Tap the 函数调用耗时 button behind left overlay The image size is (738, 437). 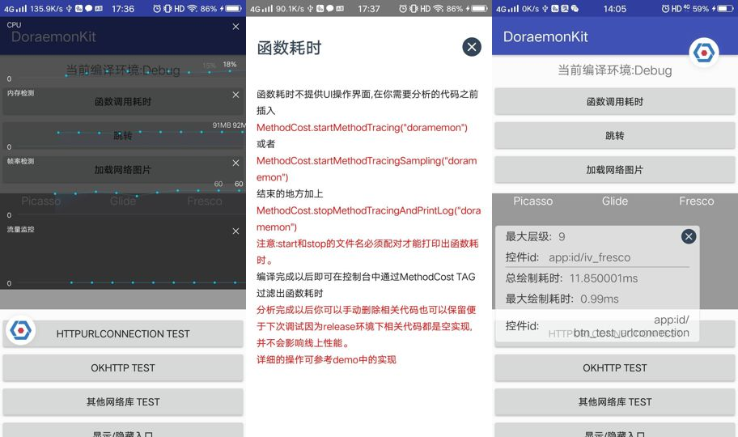click(123, 102)
